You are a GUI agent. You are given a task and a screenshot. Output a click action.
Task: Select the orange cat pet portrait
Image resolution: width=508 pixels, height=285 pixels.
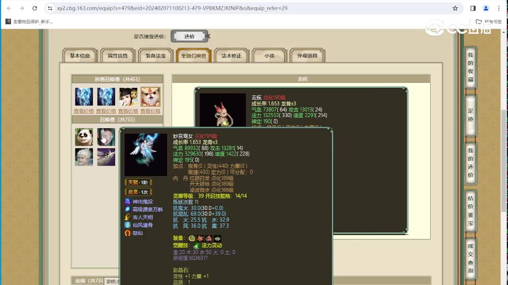point(150,97)
